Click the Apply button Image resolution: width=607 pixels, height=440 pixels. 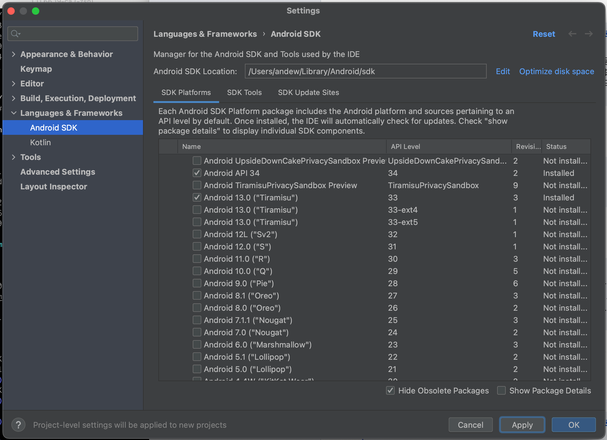pos(522,425)
